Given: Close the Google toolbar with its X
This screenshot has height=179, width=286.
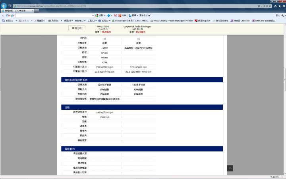Looking at the screenshot, I should click(x=3, y=16).
